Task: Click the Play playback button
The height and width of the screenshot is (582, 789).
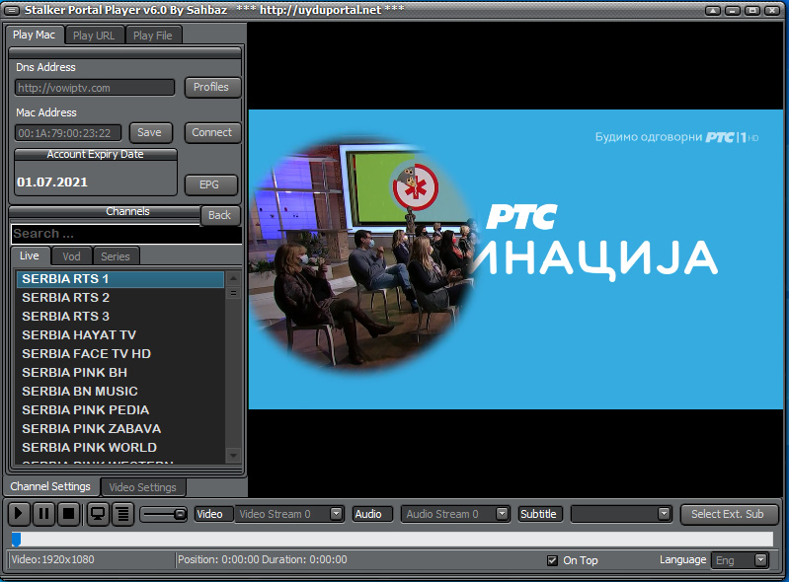Action: pyautogui.click(x=19, y=514)
